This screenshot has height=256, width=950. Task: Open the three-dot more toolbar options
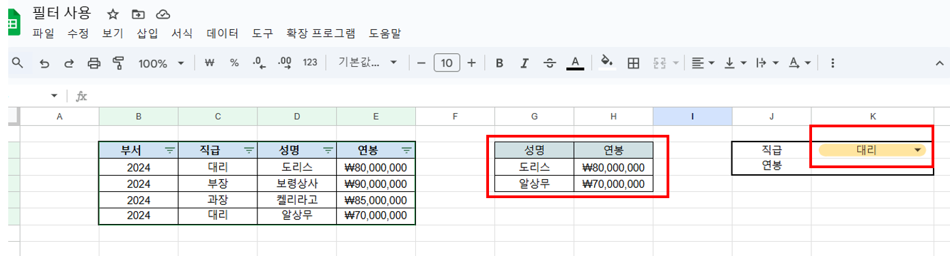click(x=832, y=63)
